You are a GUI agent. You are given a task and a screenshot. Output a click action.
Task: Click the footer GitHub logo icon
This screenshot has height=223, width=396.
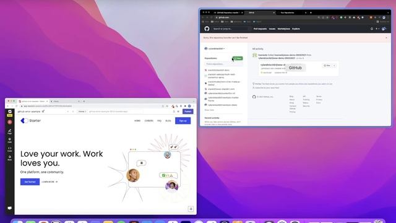point(254,97)
